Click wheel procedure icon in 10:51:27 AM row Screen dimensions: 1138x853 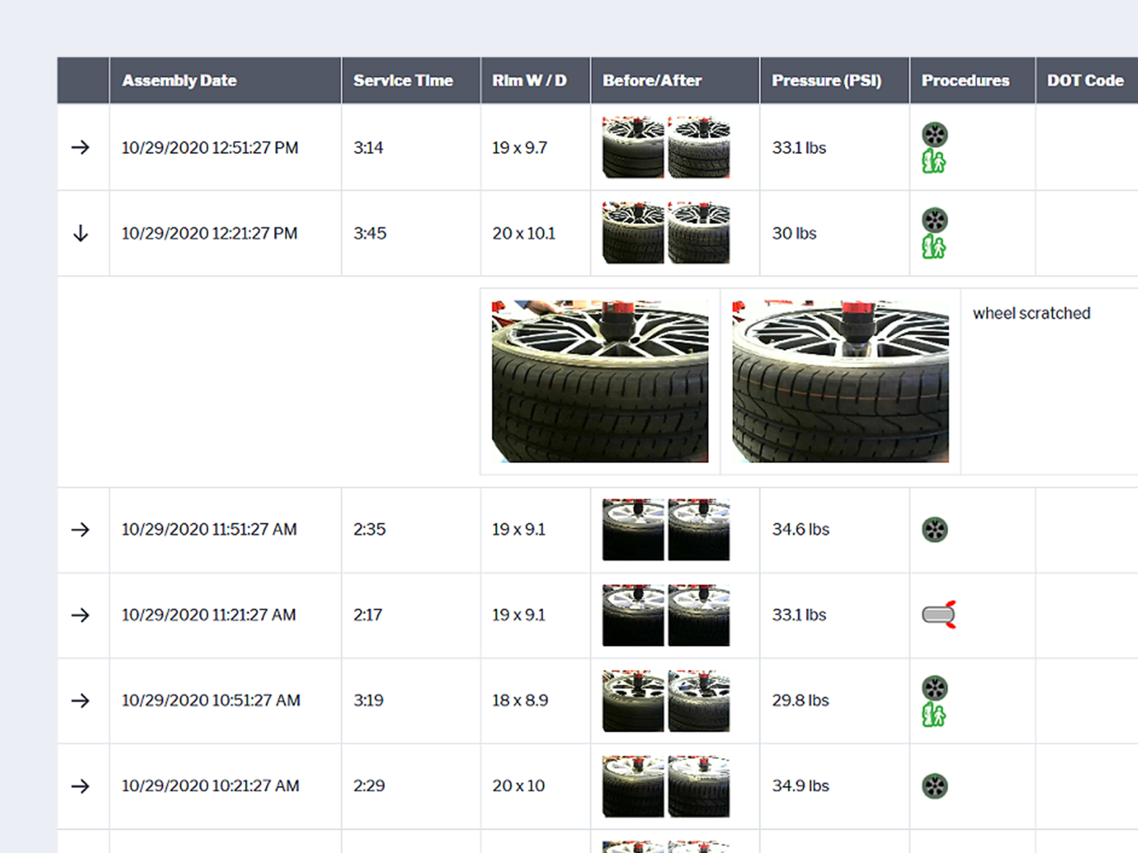[935, 688]
